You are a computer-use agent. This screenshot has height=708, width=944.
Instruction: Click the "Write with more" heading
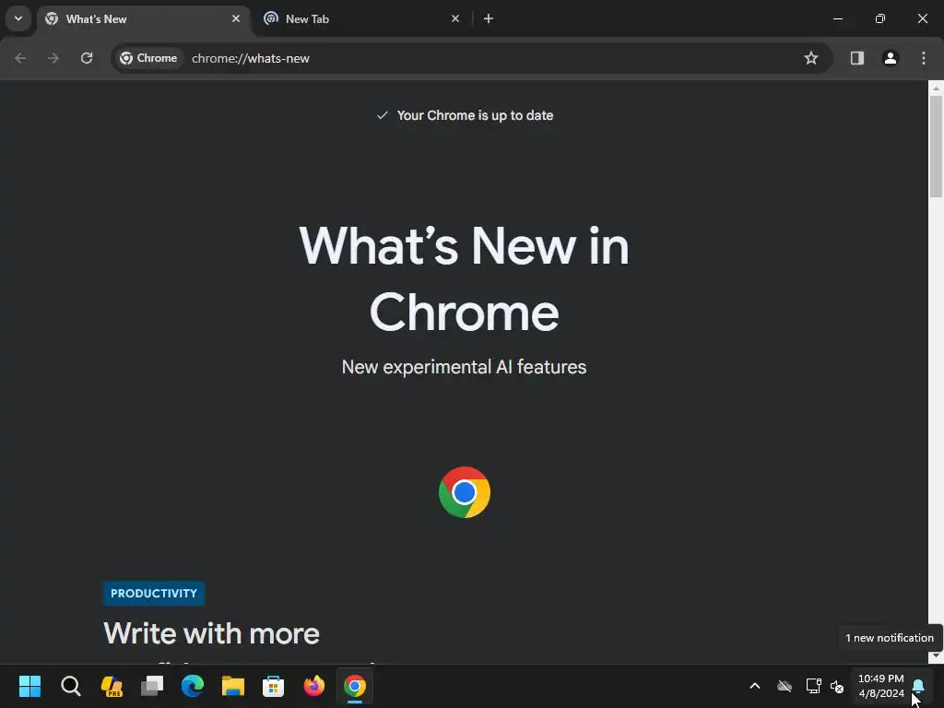click(211, 634)
